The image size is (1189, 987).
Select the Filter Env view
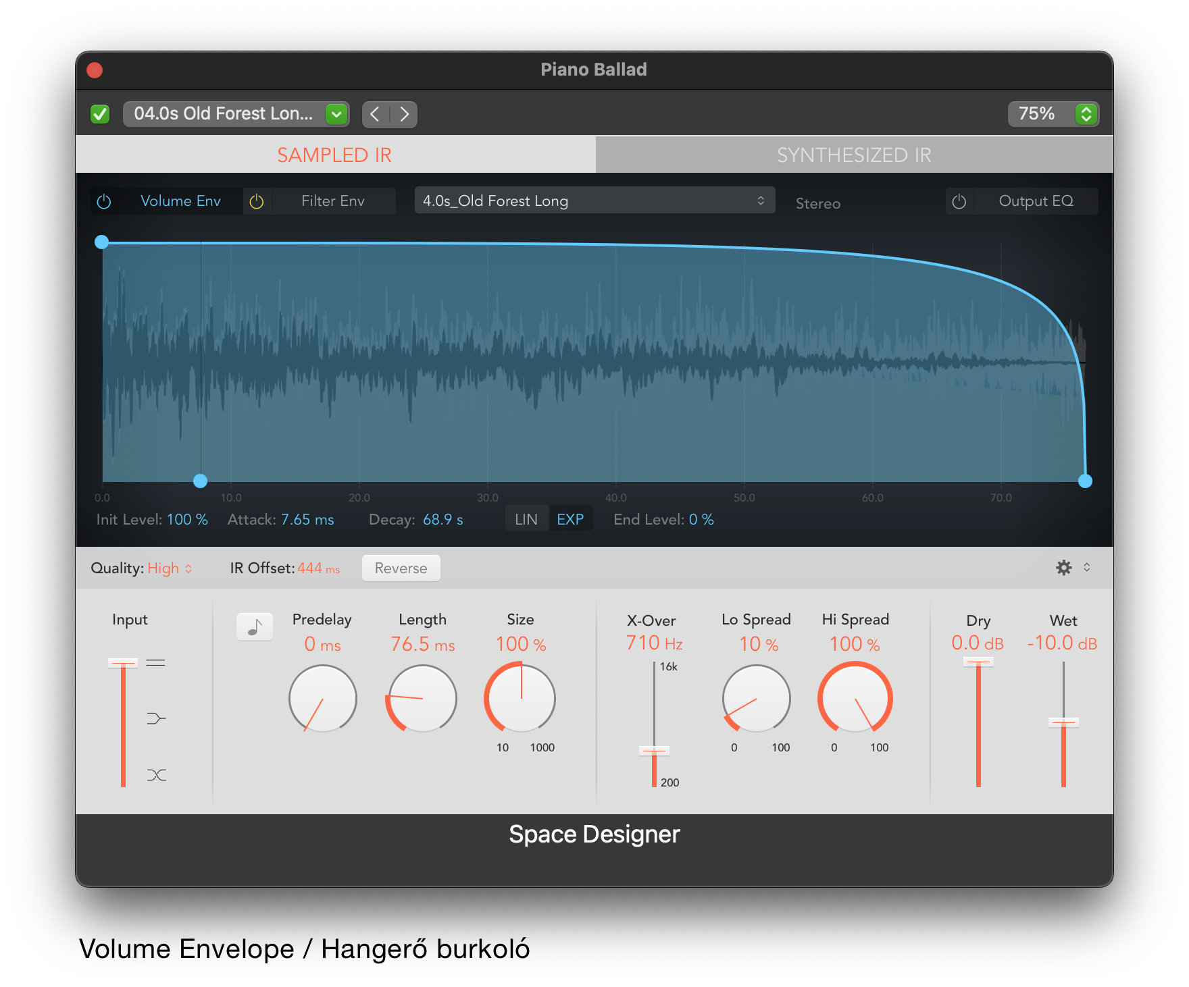(333, 201)
